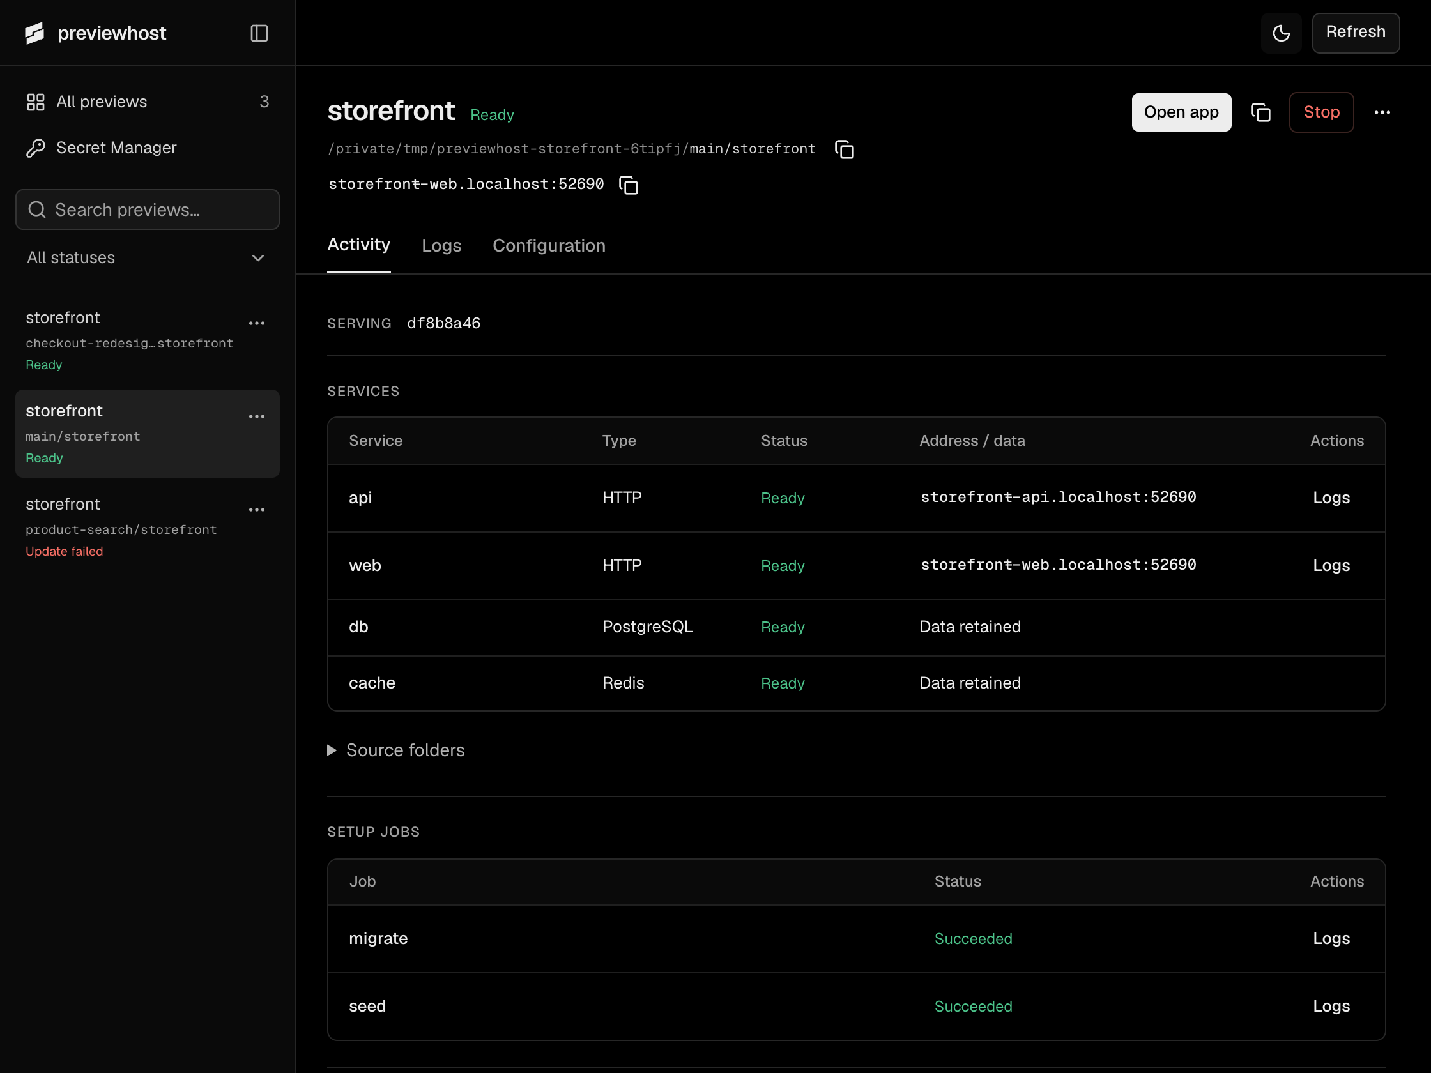Click the Job column header
The width and height of the screenshot is (1431, 1073).
tap(362, 881)
